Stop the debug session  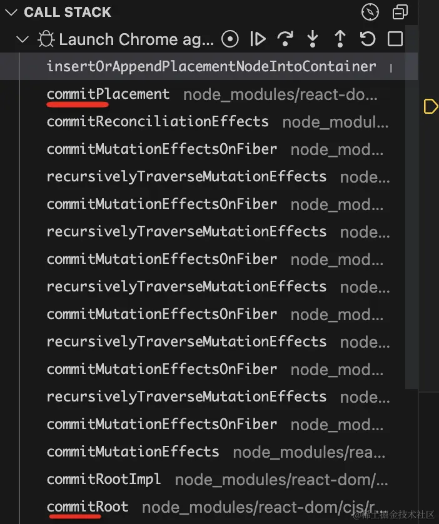[x=395, y=39]
